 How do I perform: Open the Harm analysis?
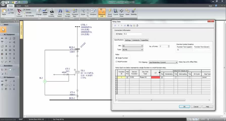pyautogui.click(x=127, y=12)
